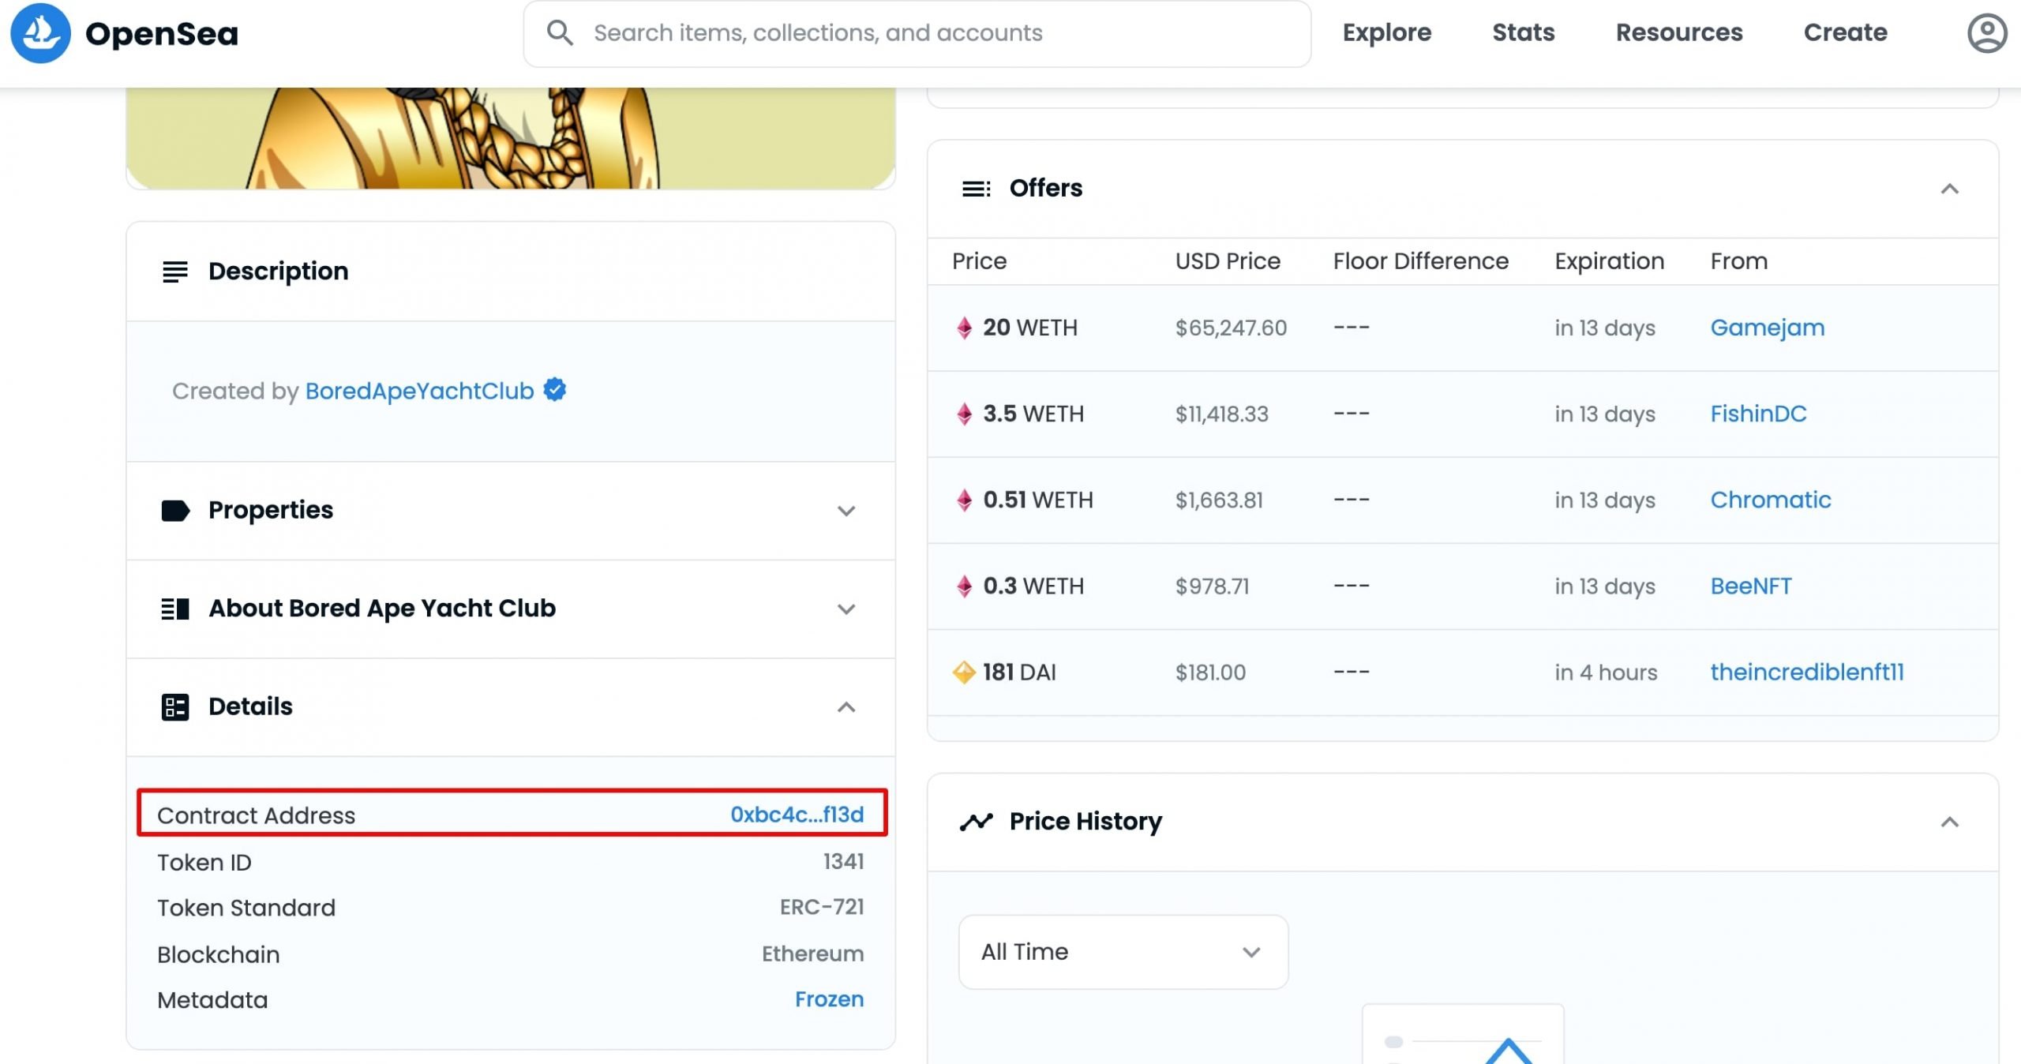The width and height of the screenshot is (2021, 1064).
Task: Click the Offers panel icon
Action: click(x=976, y=187)
